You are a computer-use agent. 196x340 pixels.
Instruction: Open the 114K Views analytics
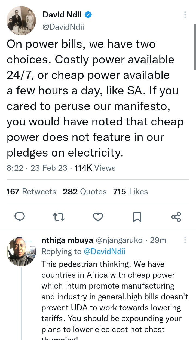(95, 168)
